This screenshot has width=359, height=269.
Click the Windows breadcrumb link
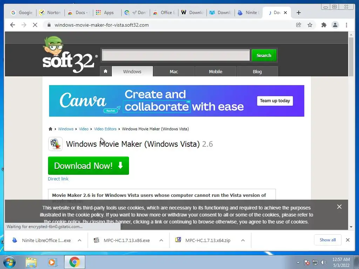(x=66, y=129)
